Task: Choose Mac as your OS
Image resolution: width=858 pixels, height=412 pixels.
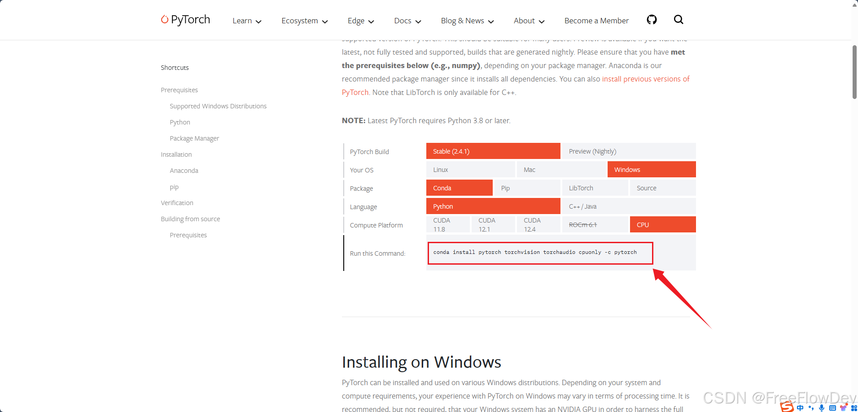Action: pyautogui.click(x=561, y=169)
